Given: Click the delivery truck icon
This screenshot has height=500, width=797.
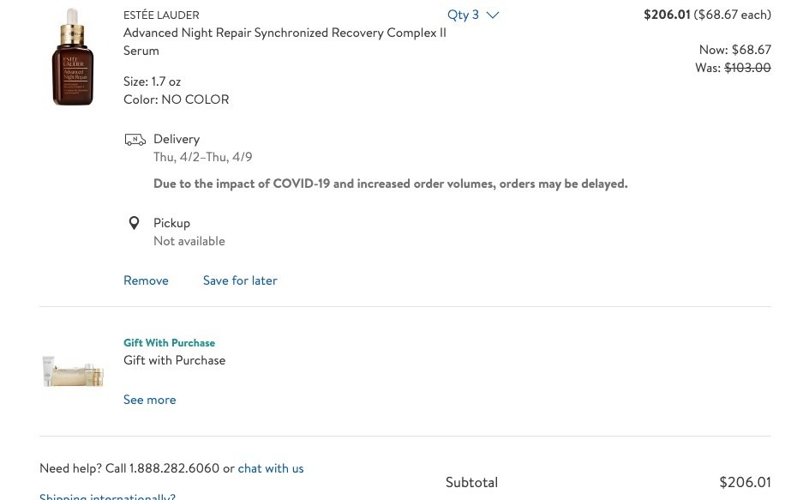Looking at the screenshot, I should (x=135, y=140).
